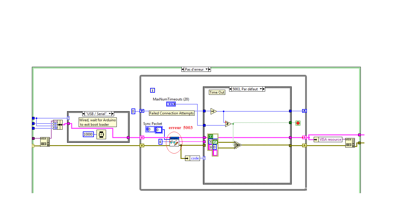This screenshot has height=217, width=407.
Task: Open the "USB / Serial" case selector dropdown
Action: pyautogui.click(x=109, y=114)
